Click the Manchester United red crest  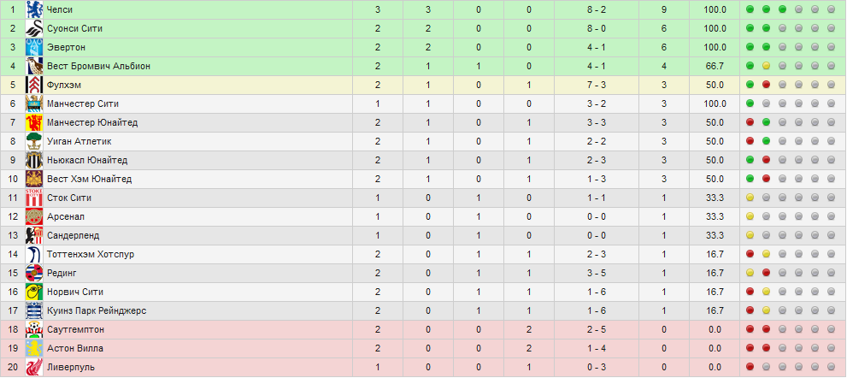pos(34,123)
